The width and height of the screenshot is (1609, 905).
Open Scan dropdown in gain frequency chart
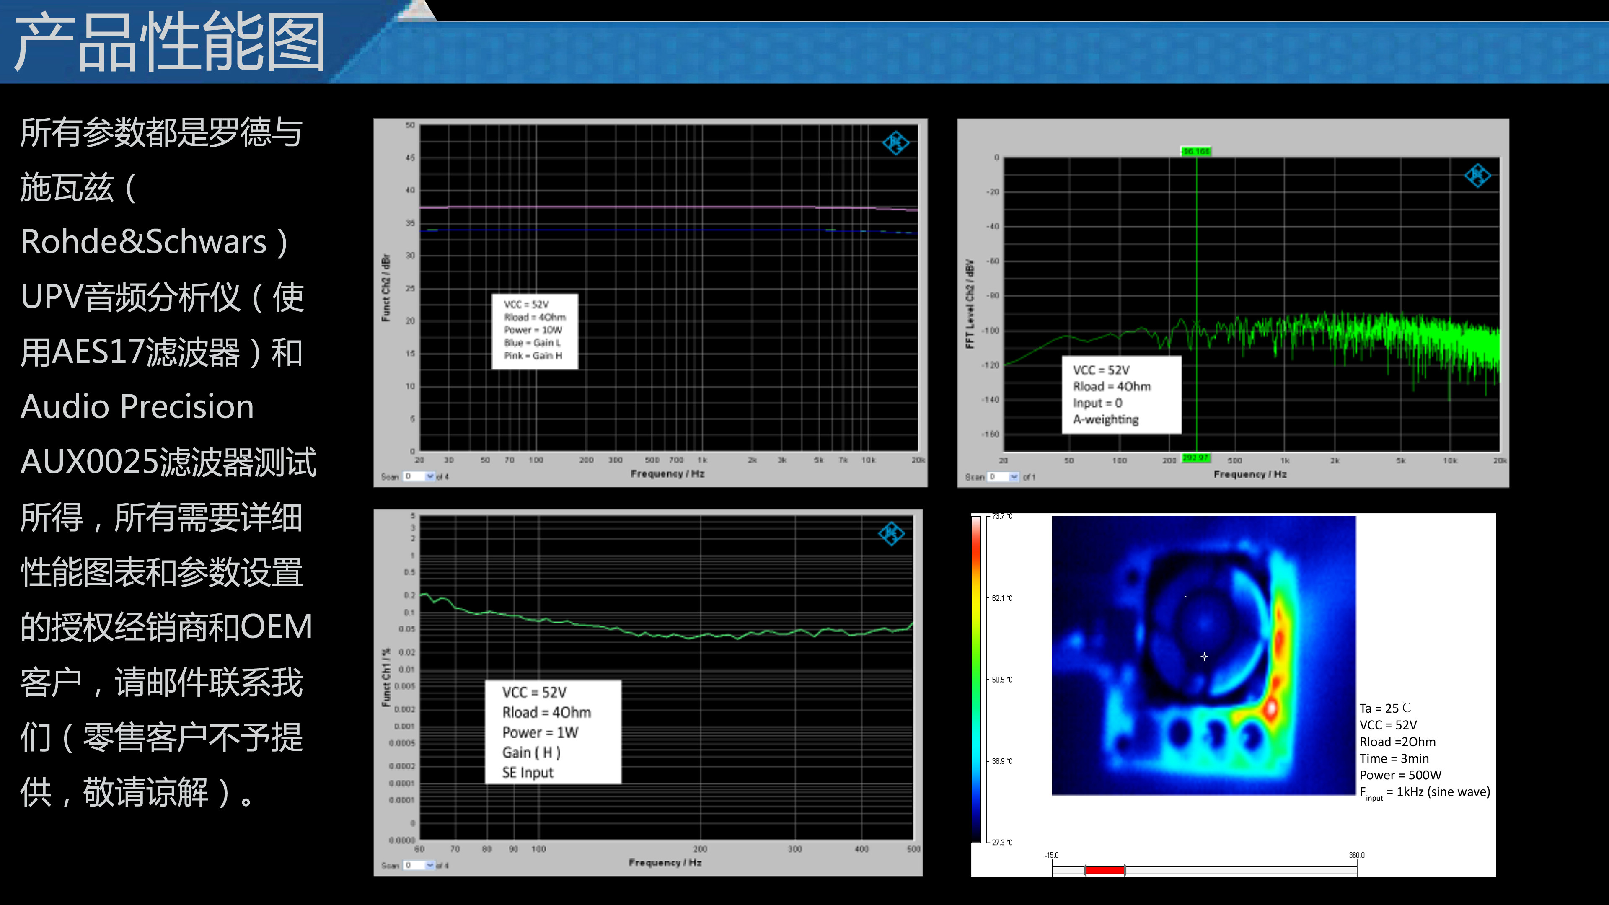[x=430, y=476]
